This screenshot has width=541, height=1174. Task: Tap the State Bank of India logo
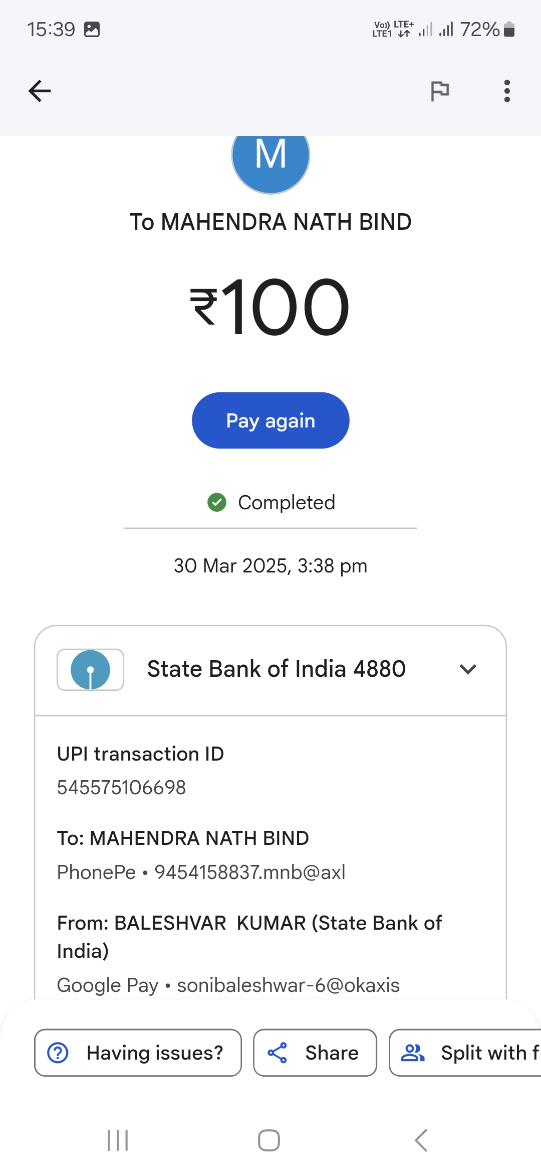point(91,670)
